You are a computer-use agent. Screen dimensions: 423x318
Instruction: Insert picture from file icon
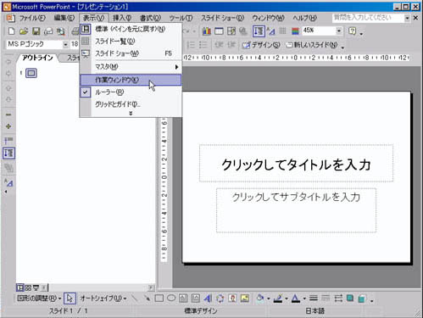click(245, 298)
